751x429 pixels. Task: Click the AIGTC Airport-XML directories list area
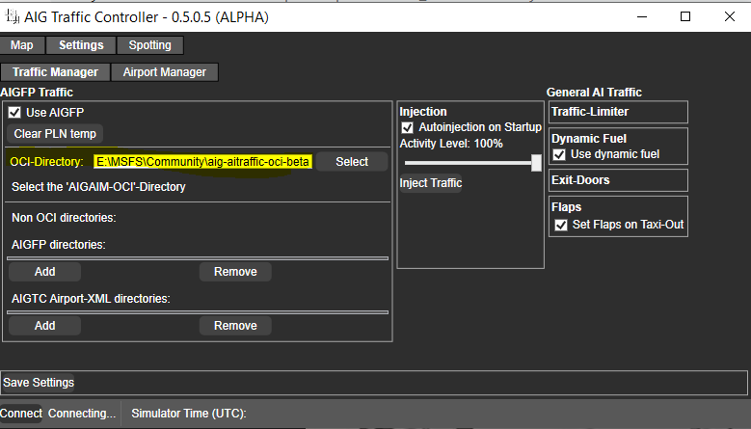pyautogui.click(x=198, y=312)
